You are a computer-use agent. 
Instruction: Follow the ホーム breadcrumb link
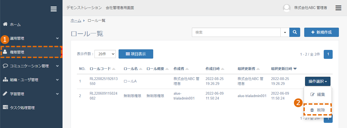click(x=76, y=20)
